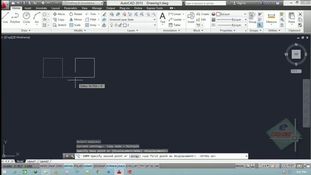Click Sign In
This screenshot has height=175, width=311.
[240, 3]
